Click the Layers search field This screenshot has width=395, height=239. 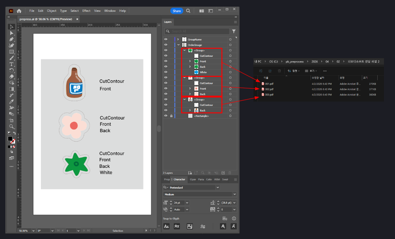tap(197, 31)
